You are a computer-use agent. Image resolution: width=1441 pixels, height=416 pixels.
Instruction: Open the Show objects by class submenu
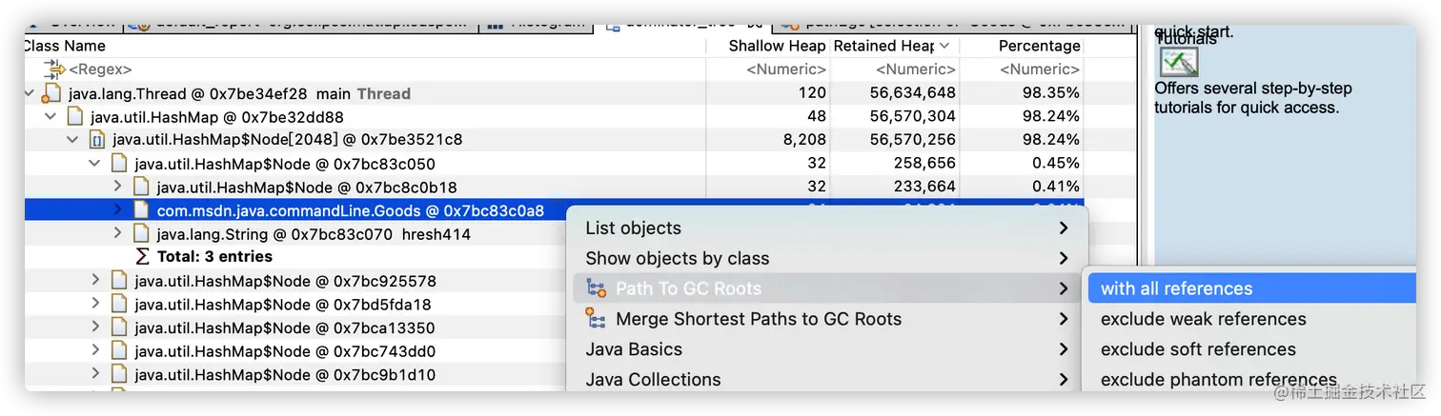[827, 258]
